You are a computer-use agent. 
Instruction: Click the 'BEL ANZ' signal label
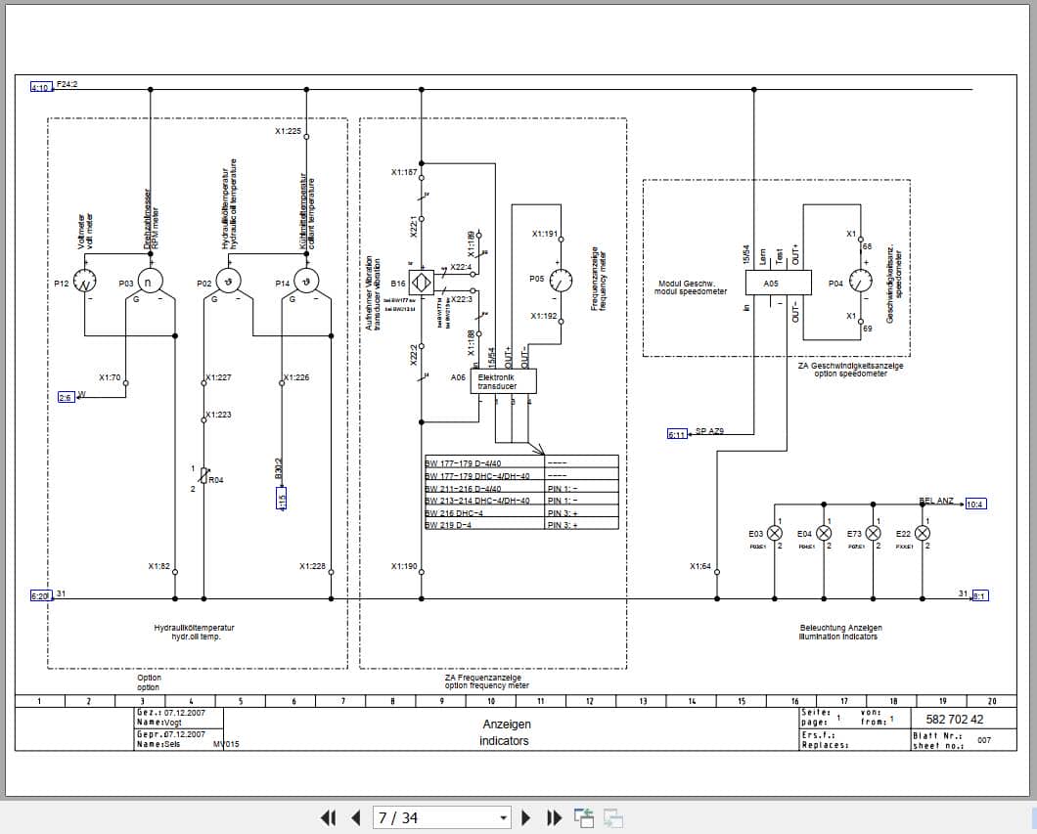tap(936, 501)
